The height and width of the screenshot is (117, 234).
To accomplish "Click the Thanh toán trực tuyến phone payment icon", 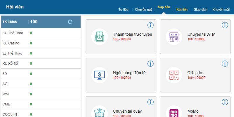I will pos(99,37).
